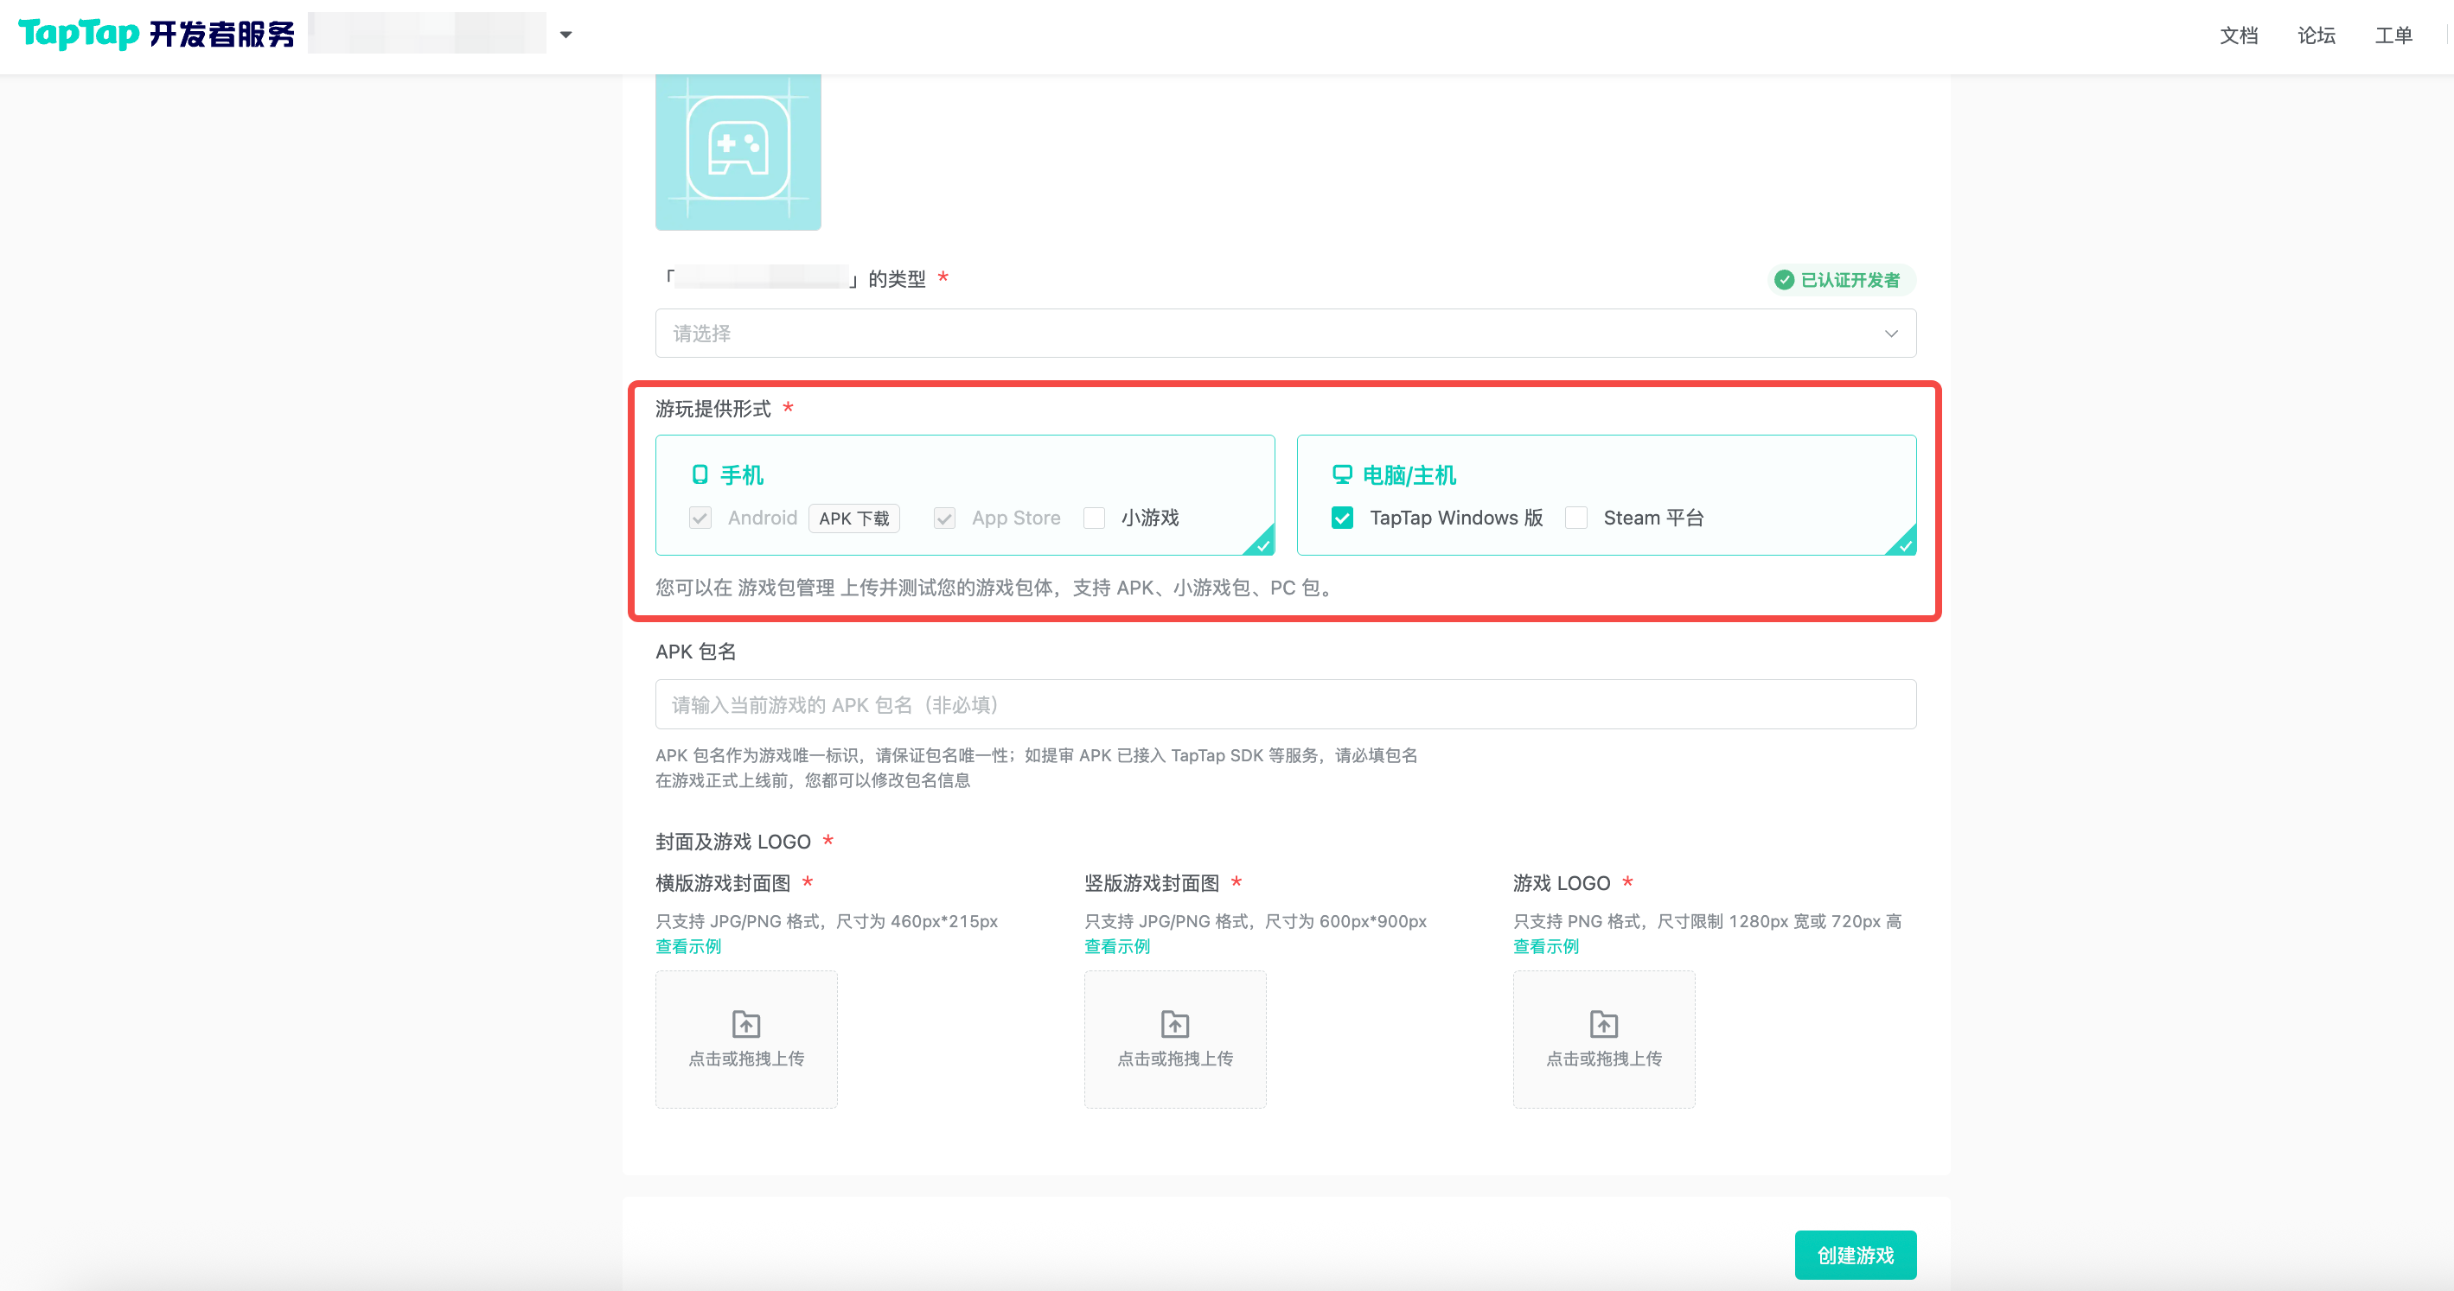Click upload icon for vertical cover image

1174,1025
